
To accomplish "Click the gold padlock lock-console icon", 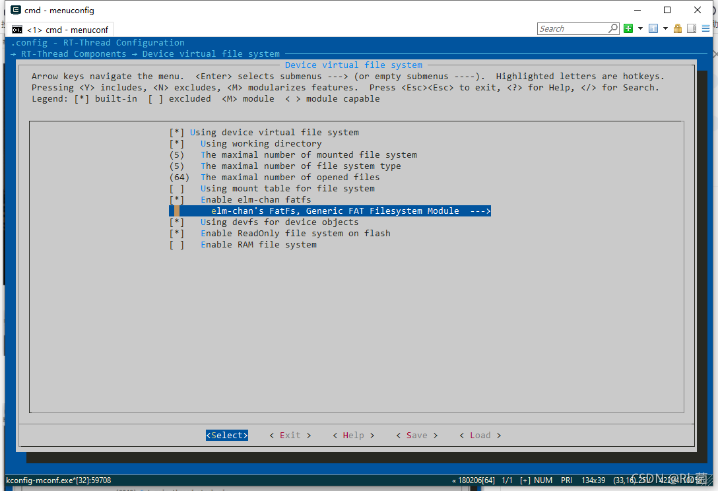I will point(678,28).
